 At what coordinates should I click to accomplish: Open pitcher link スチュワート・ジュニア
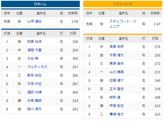(123, 24)
